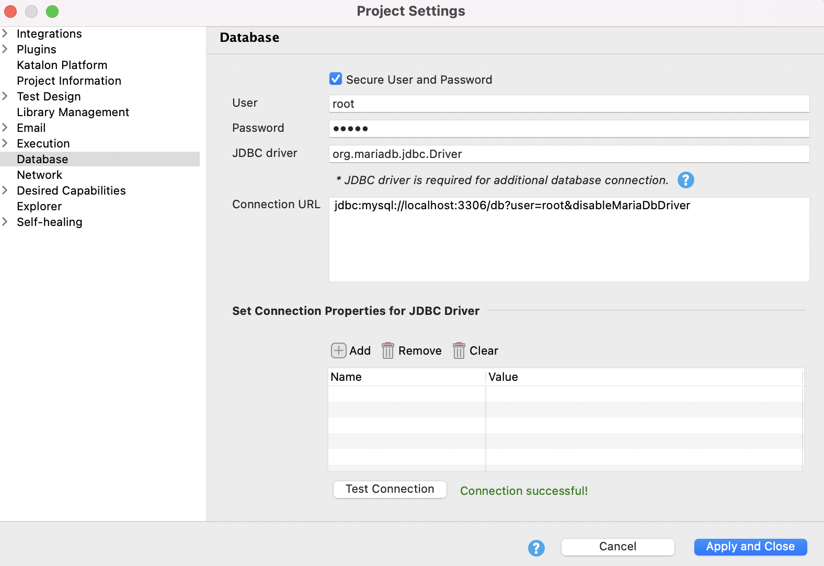This screenshot has height=566, width=824.
Task: Expand the Self-healing settings arrow
Action: [x=5, y=222]
